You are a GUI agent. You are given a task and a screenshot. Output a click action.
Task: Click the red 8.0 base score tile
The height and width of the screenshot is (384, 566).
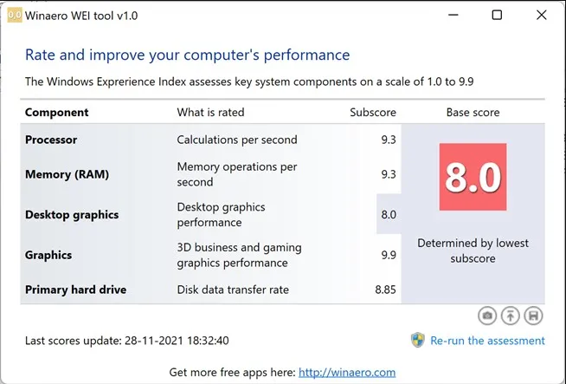click(x=473, y=179)
